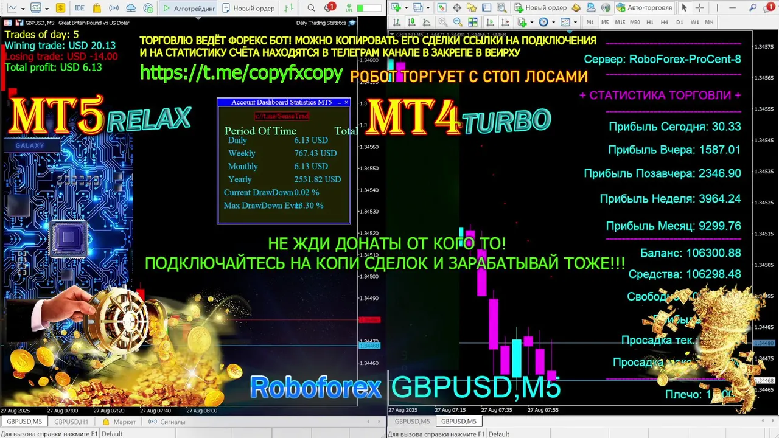779x438 pixels.
Task: Click the yellow dollar icon in MT5
Action: (60, 8)
